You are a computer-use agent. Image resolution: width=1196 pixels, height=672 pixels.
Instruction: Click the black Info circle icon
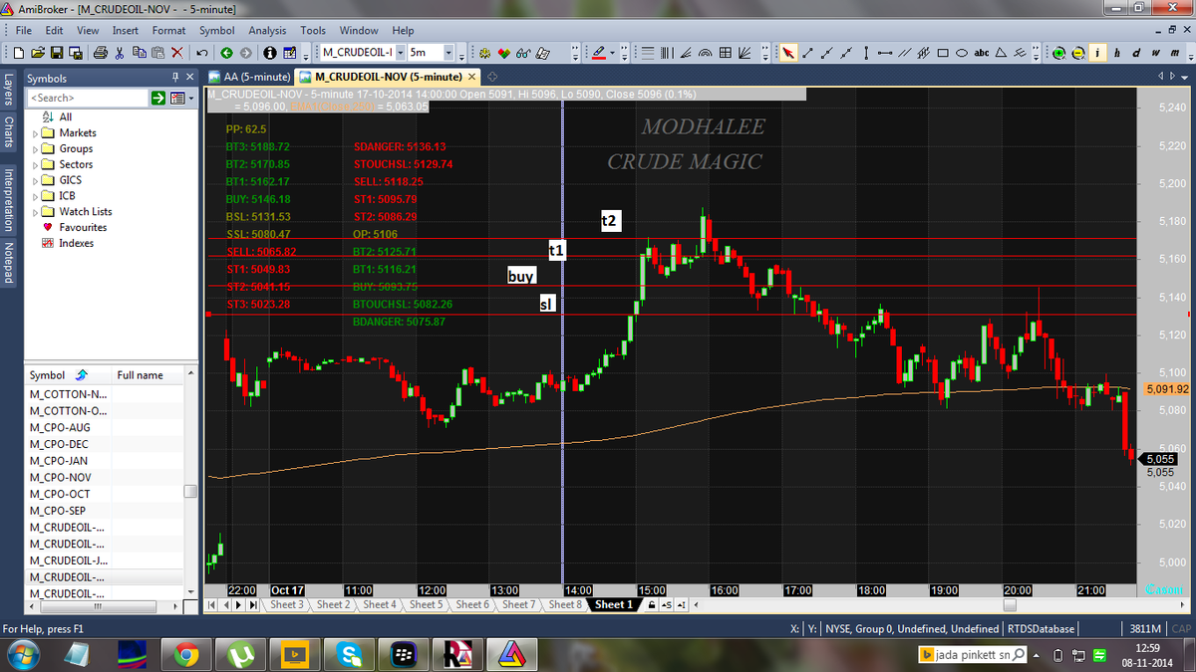pyautogui.click(x=270, y=53)
